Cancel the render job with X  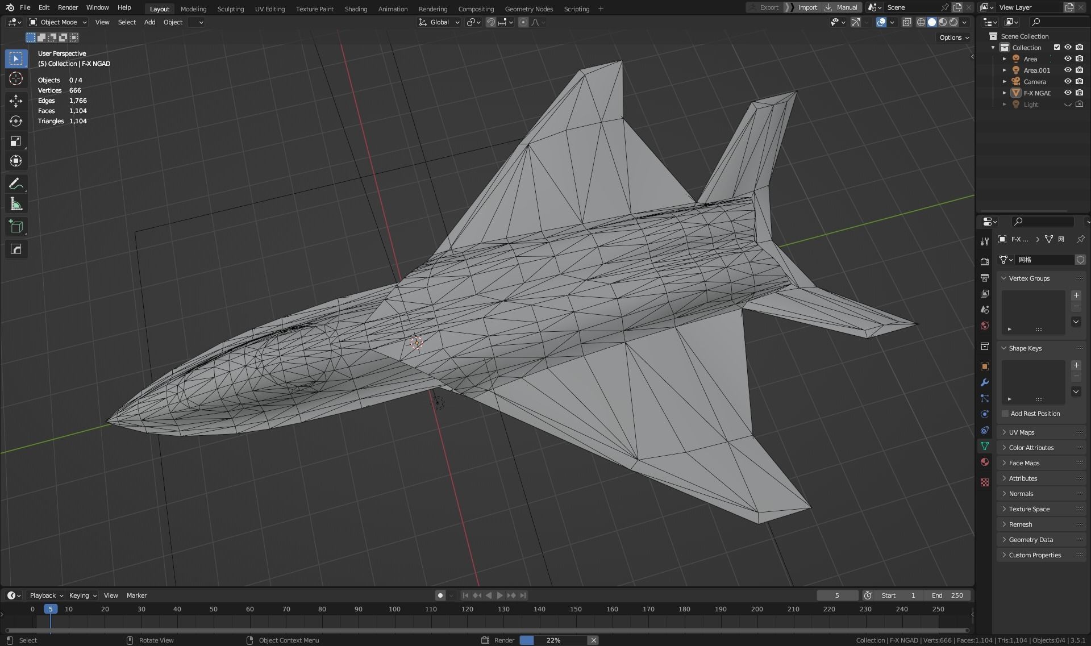tap(593, 640)
